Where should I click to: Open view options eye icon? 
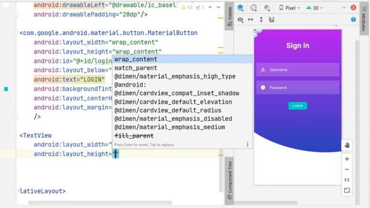tap(240, 20)
